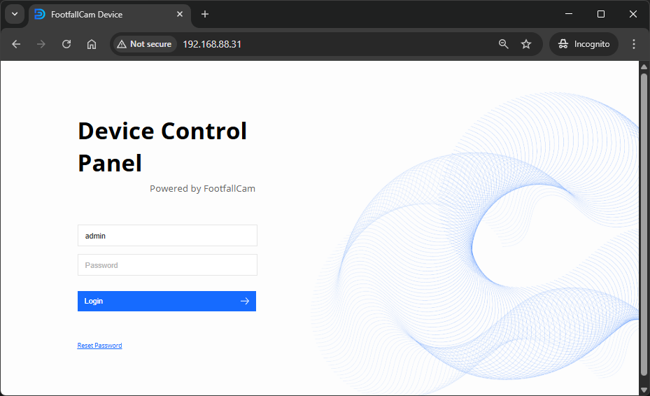Click the Incognito indicator button

click(584, 44)
